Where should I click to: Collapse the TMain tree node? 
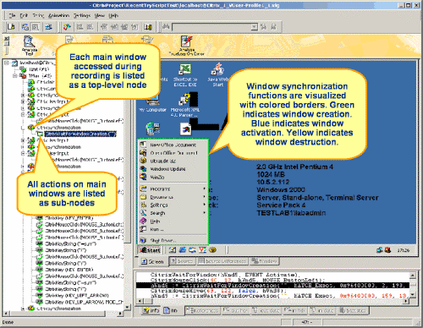15,75
